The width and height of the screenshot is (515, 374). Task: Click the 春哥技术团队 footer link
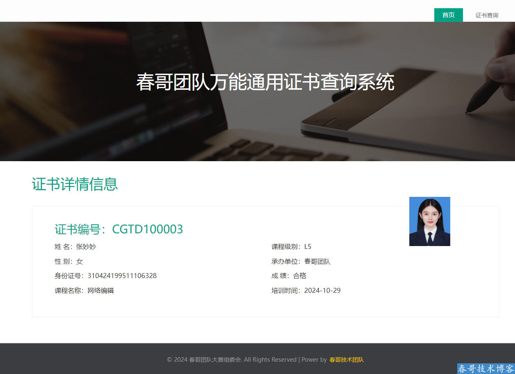(346, 360)
